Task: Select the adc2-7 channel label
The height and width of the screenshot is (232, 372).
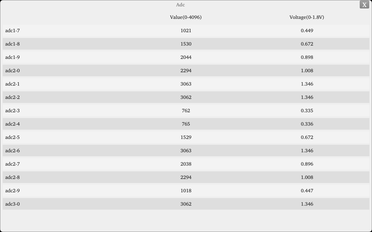Action: pos(13,164)
